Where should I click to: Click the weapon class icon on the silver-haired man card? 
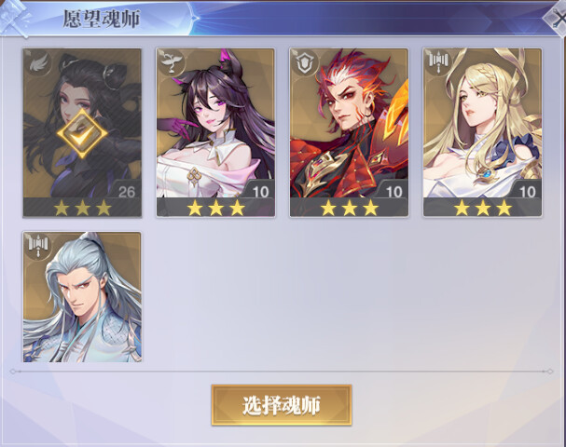(38, 246)
